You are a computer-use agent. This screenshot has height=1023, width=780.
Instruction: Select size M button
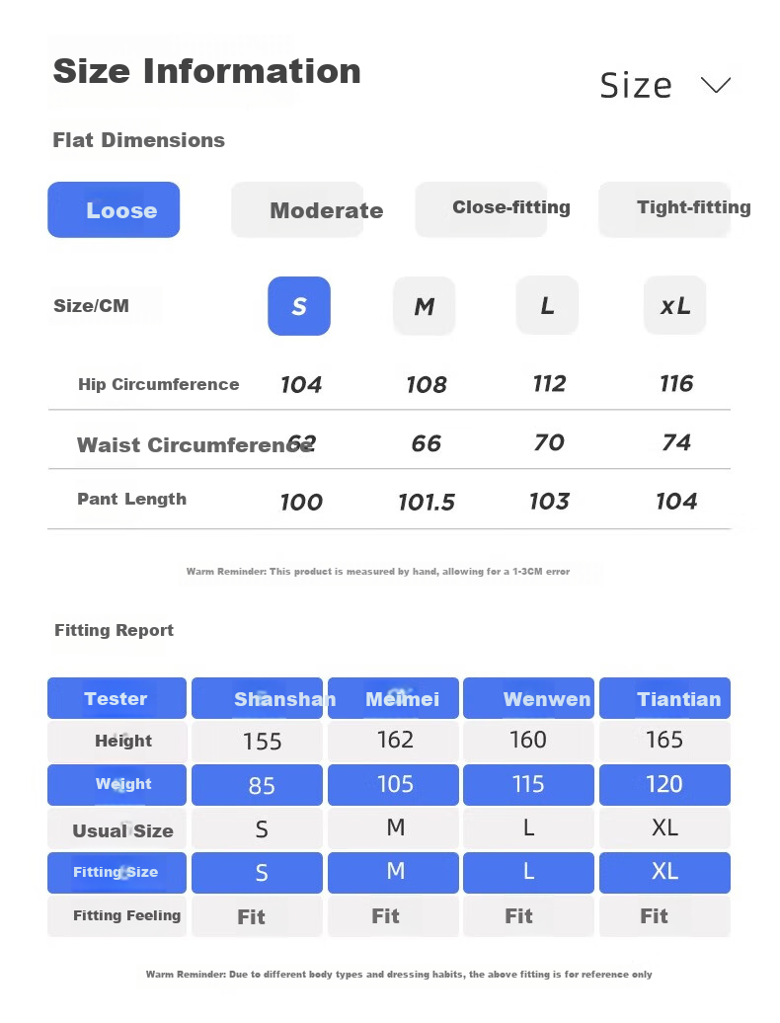coord(424,306)
